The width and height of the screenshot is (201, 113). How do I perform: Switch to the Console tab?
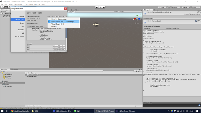[15, 69]
